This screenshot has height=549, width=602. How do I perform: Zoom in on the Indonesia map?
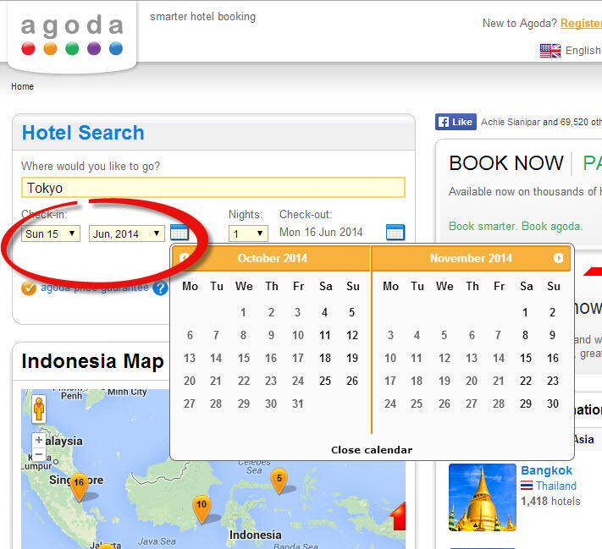point(39,440)
